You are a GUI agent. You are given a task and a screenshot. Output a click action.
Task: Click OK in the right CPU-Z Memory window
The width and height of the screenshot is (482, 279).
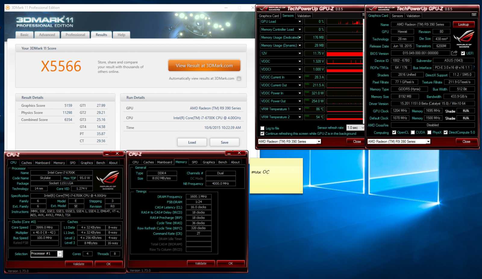[x=231, y=263]
